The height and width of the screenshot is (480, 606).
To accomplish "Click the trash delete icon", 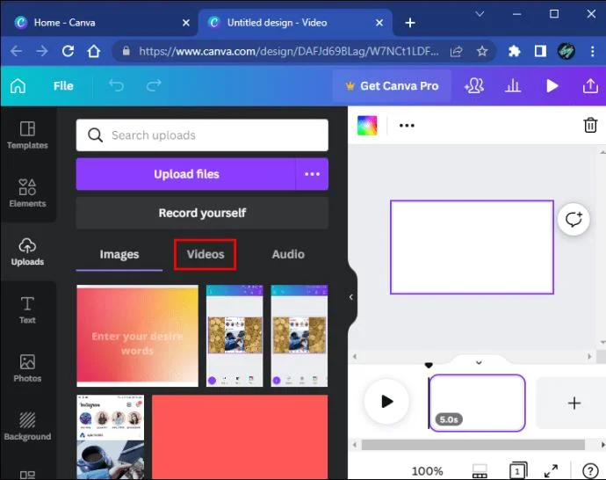I will [x=590, y=125].
